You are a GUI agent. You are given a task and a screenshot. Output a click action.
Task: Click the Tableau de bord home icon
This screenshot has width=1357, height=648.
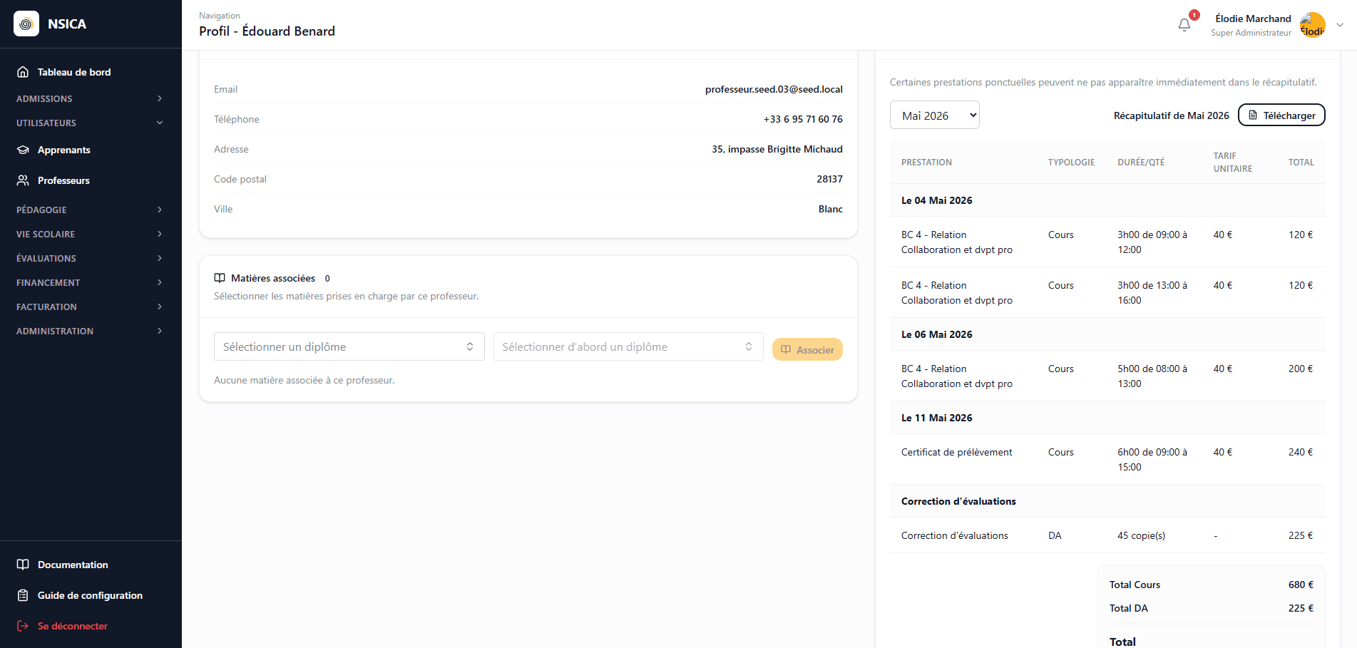point(23,72)
